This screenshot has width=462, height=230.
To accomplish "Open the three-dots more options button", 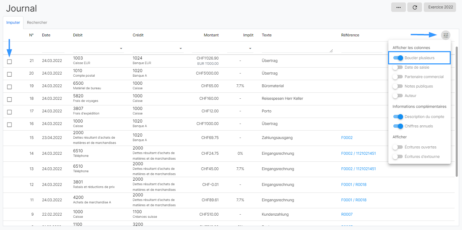I will tap(399, 7).
